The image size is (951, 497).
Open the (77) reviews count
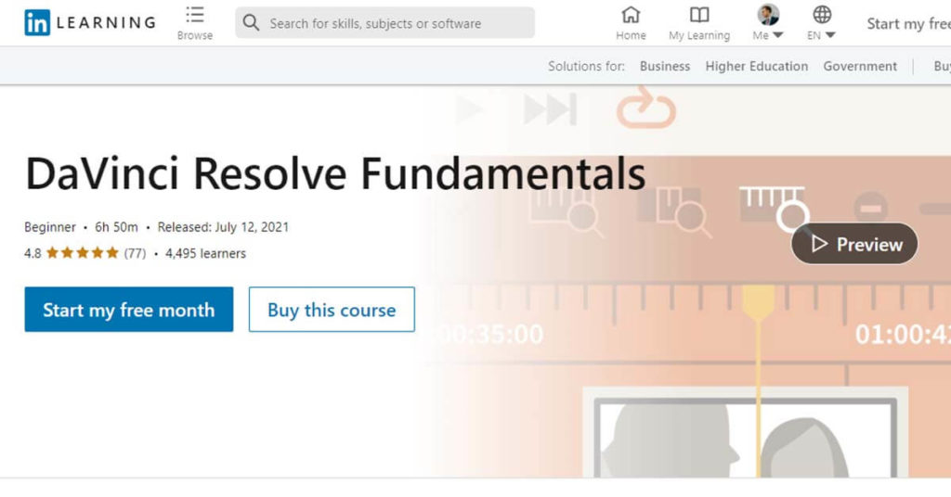point(136,254)
